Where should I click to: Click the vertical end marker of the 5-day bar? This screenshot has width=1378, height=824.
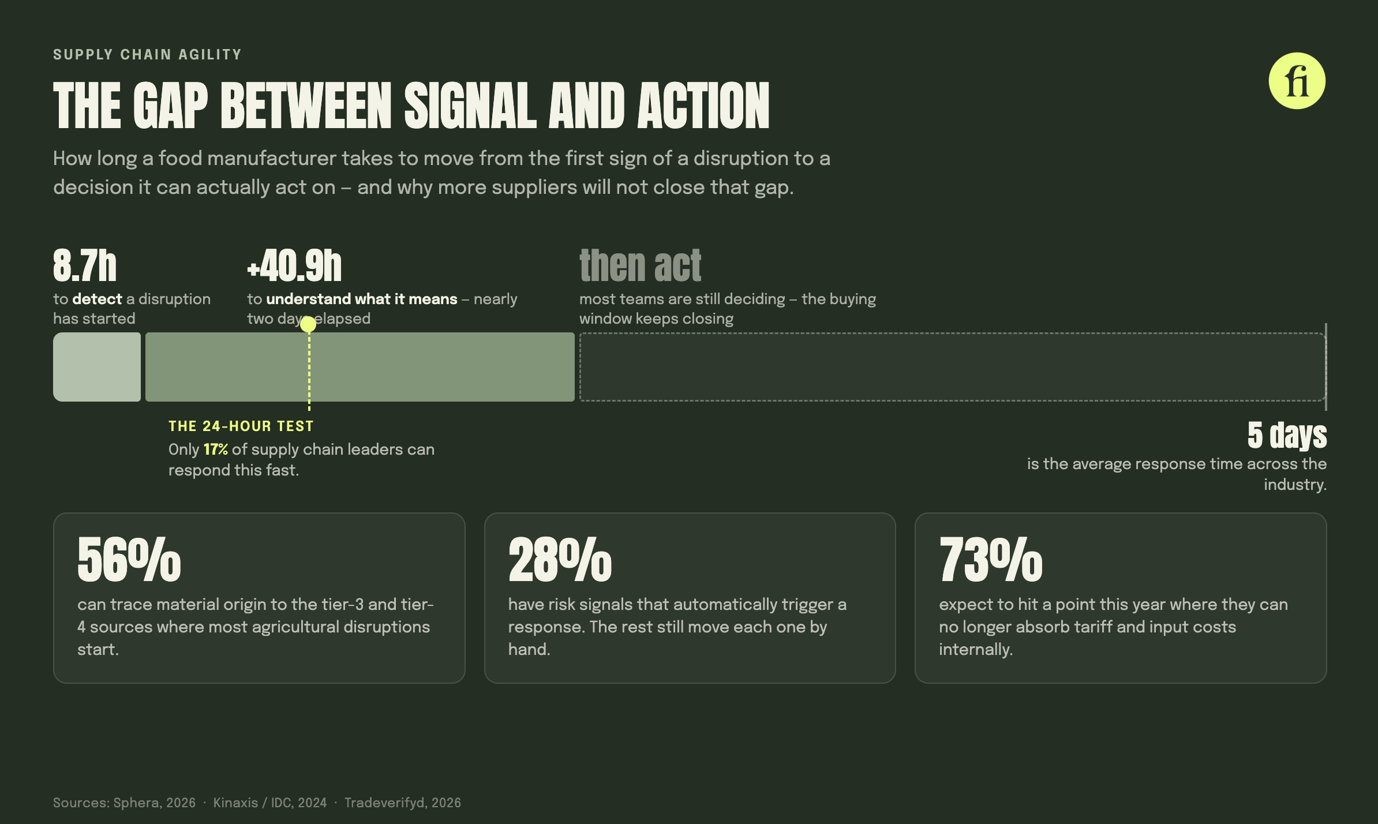[1326, 367]
